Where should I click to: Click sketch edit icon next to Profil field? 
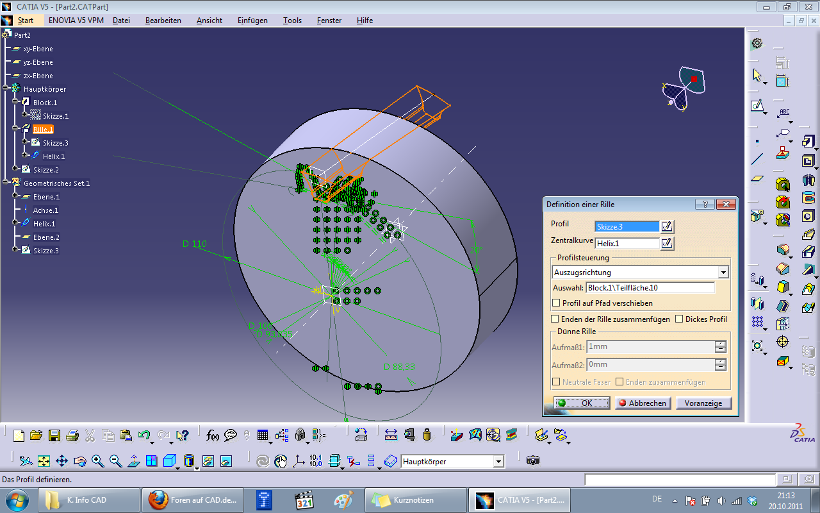(x=667, y=226)
